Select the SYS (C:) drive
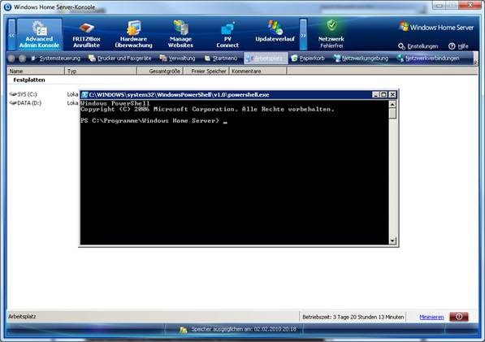 click(x=24, y=94)
